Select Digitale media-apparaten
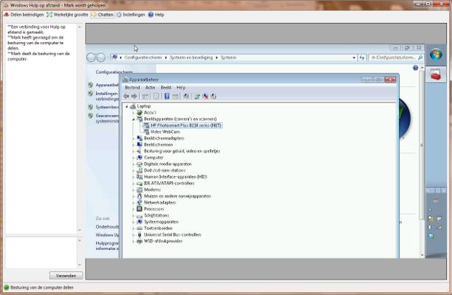 click(168, 164)
